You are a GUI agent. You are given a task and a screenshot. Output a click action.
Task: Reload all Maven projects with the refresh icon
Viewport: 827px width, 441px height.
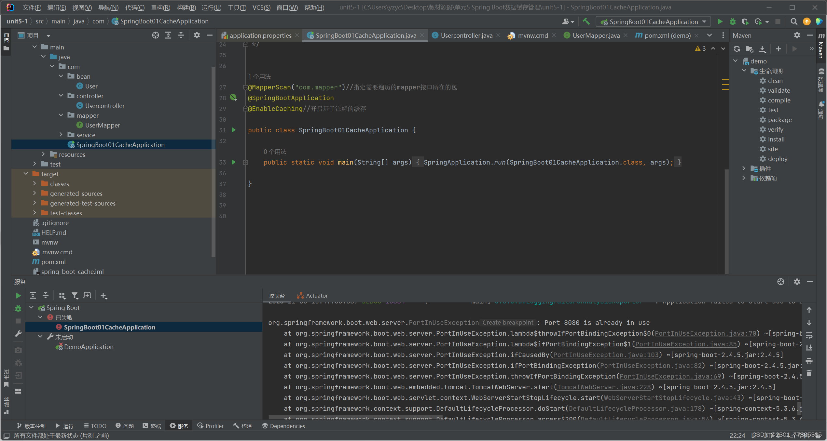[x=737, y=49]
